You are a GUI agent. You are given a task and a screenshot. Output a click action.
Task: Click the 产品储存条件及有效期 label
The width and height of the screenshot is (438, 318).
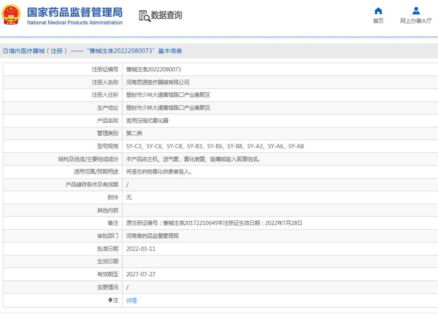[92, 184]
